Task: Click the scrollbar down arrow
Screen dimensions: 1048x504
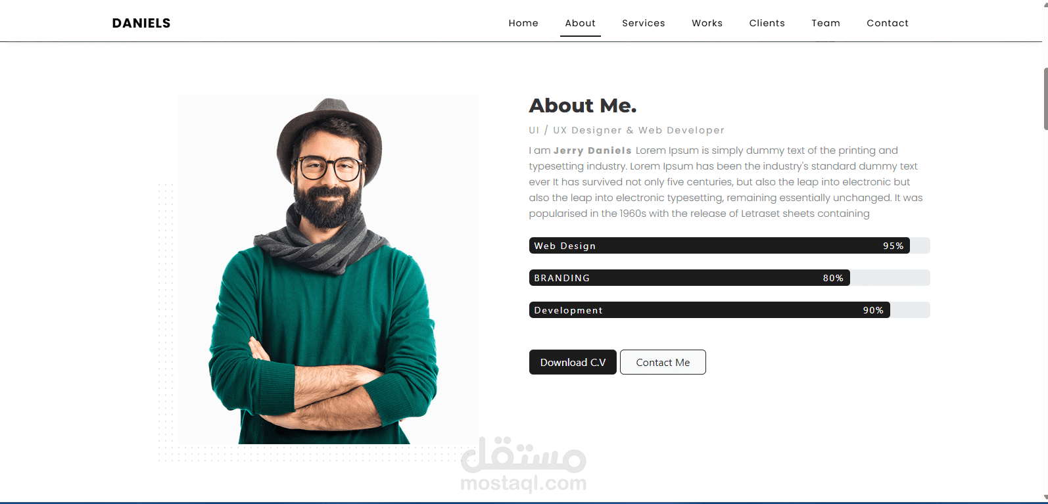Action: pyautogui.click(x=1045, y=498)
